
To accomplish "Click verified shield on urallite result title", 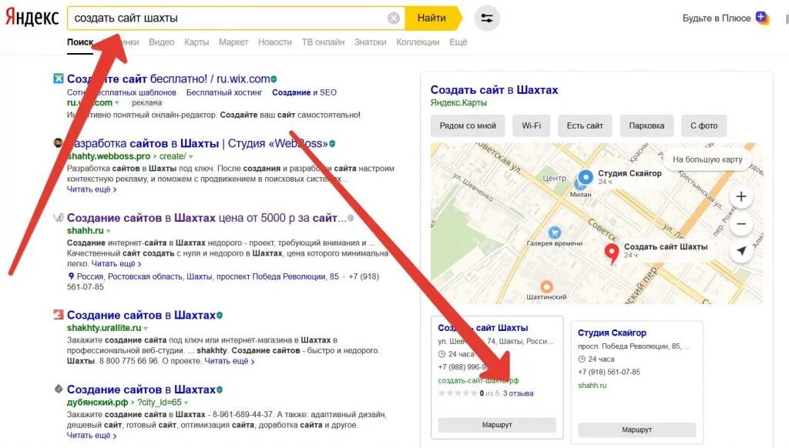I will click(x=220, y=316).
